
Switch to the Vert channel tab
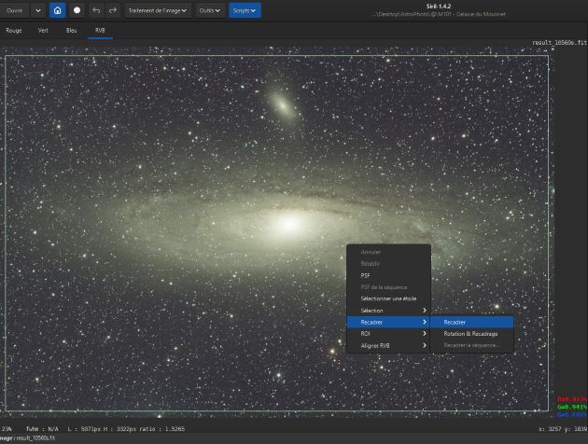pyautogui.click(x=43, y=30)
